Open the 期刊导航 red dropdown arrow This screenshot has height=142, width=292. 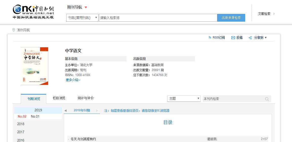86,7
